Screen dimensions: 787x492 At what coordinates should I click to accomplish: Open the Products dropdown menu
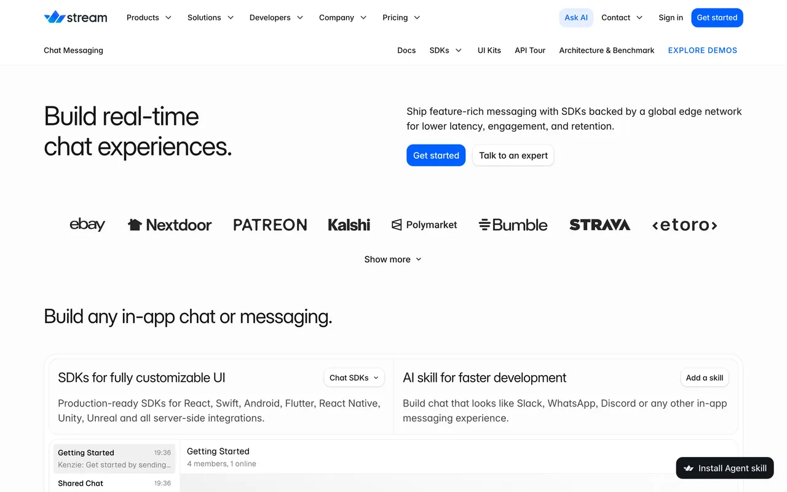click(x=149, y=17)
